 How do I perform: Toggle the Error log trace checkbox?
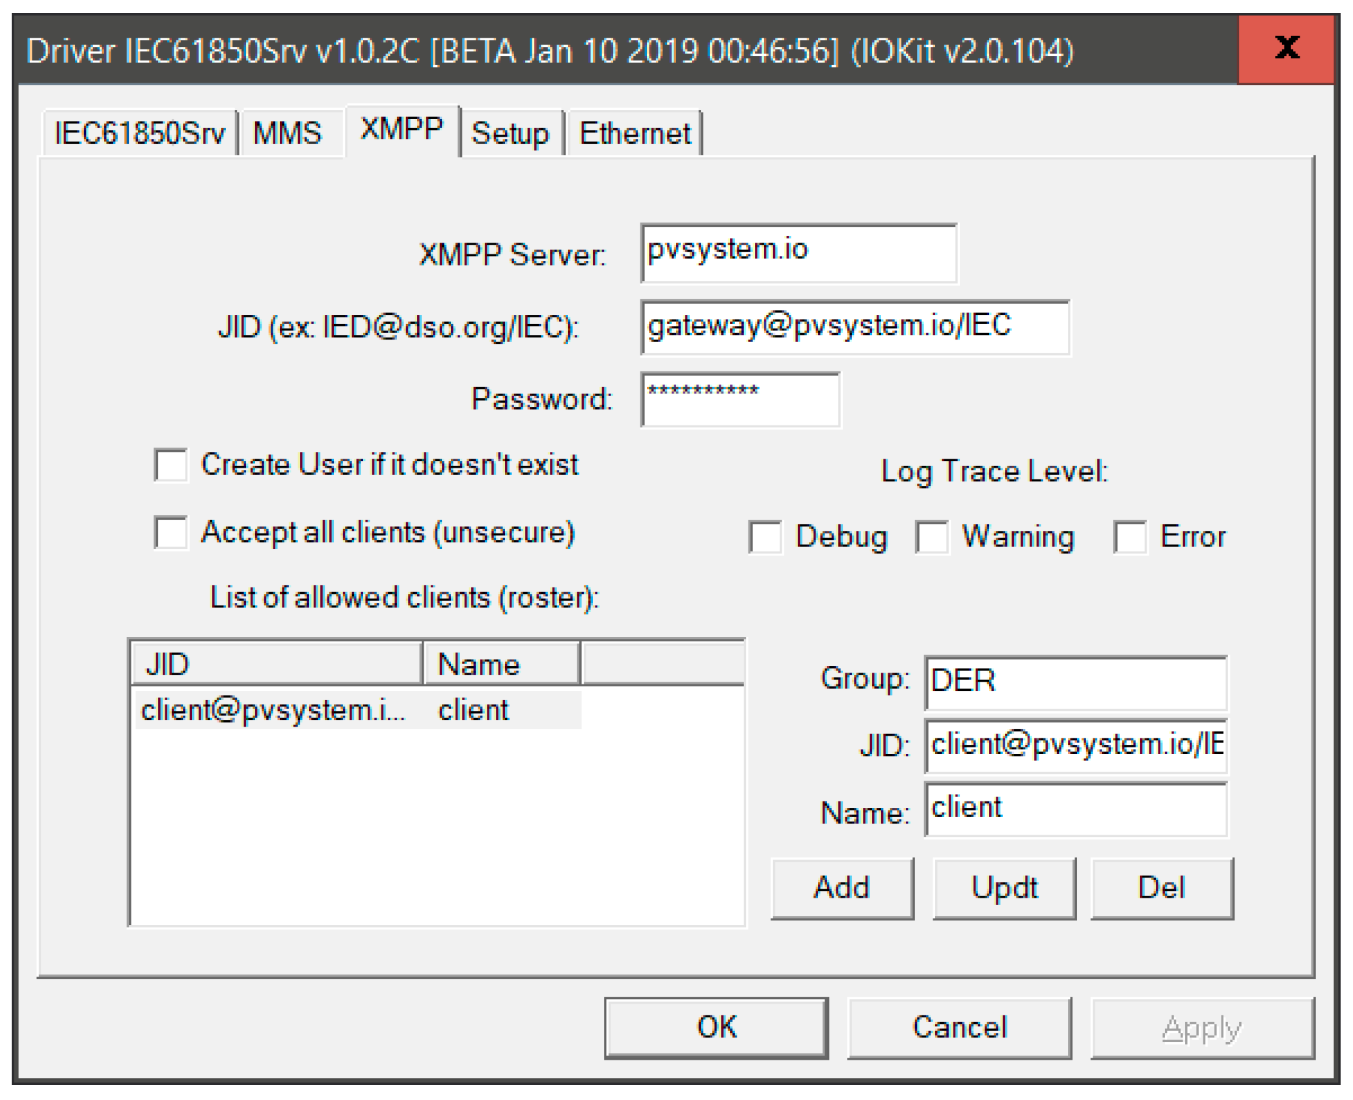coord(1129,537)
